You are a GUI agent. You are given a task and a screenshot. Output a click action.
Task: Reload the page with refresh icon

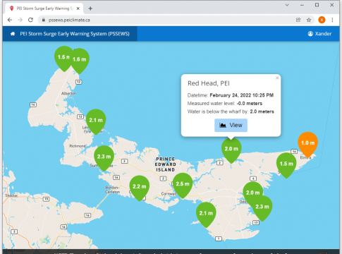pos(30,20)
